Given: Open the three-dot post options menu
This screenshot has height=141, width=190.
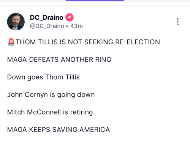Looking at the screenshot, I should 177,22.
